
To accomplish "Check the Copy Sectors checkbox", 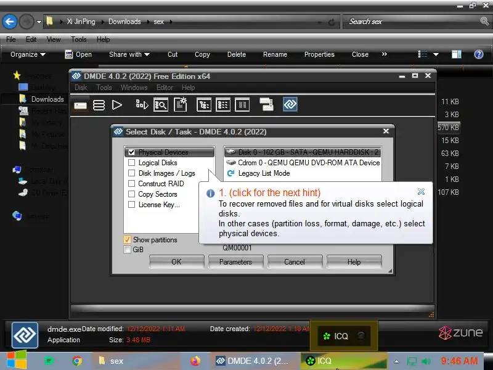I will pyautogui.click(x=131, y=194).
